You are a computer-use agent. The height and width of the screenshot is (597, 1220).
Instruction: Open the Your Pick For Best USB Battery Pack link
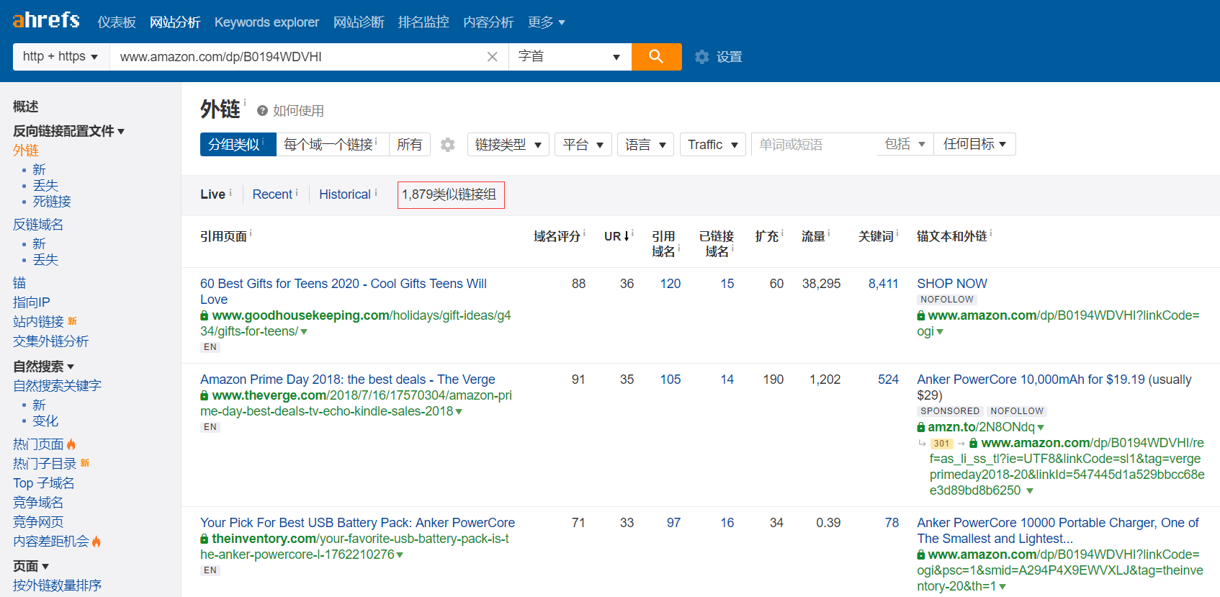[x=358, y=523]
